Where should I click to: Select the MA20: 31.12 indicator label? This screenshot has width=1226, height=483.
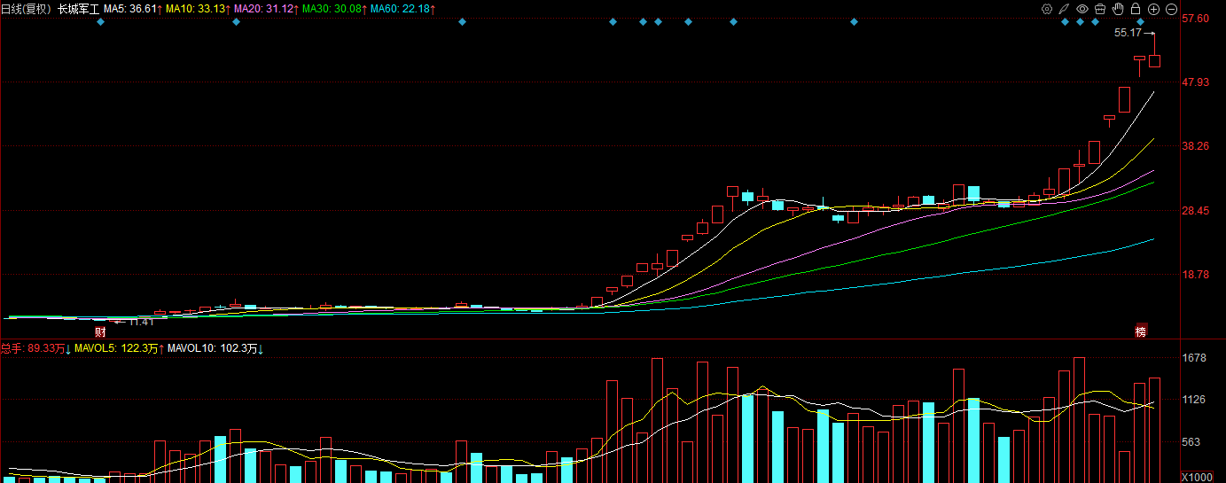tap(266, 9)
